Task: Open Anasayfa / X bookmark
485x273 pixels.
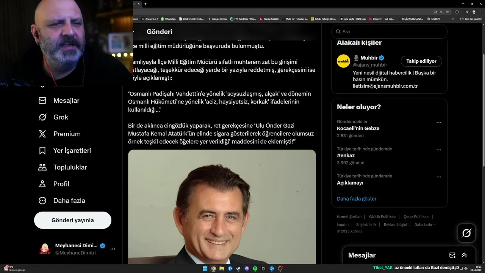Action: point(150,19)
